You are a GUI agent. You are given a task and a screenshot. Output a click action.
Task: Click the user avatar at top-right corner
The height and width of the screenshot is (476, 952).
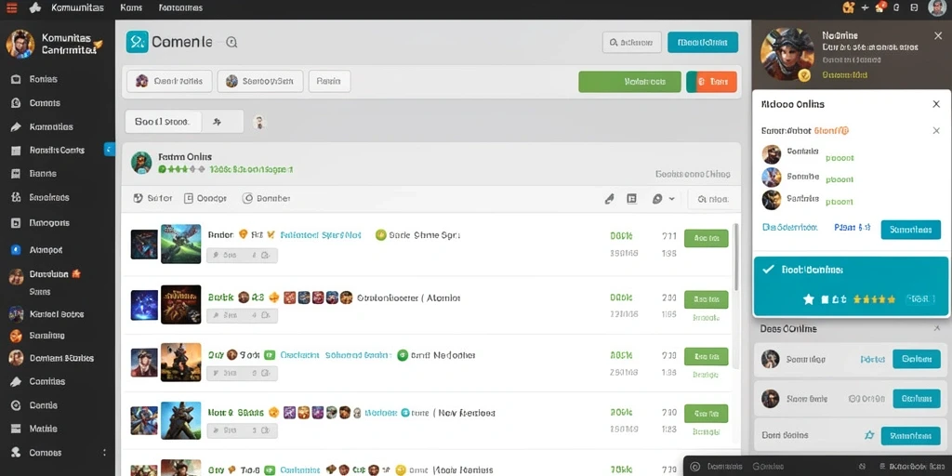pyautogui.click(x=937, y=7)
